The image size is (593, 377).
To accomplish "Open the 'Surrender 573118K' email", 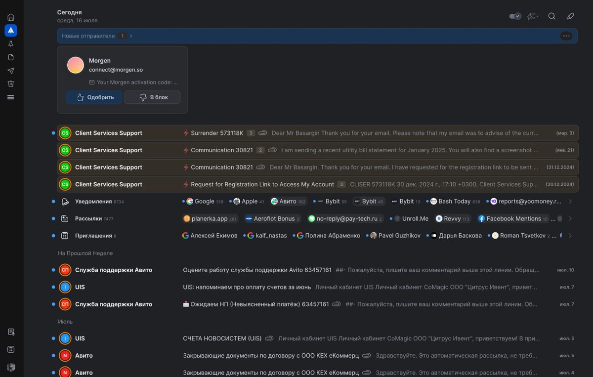I will (318, 133).
